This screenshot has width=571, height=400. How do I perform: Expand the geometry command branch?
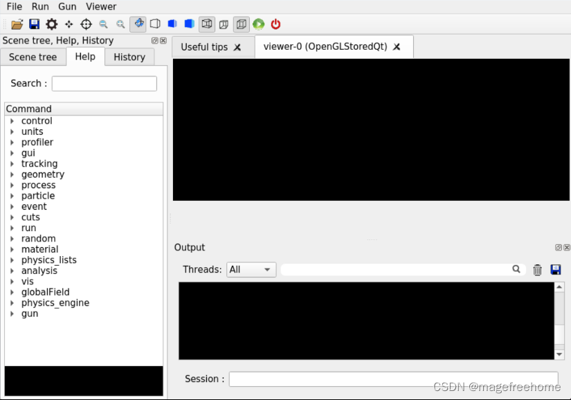point(10,174)
